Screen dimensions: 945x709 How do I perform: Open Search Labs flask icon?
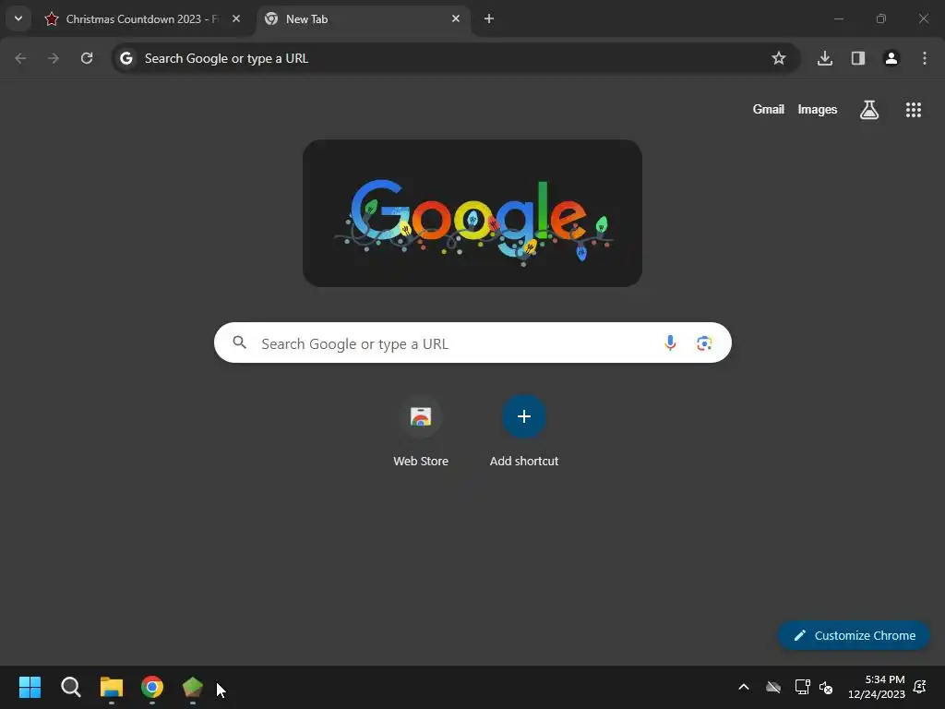[869, 110]
